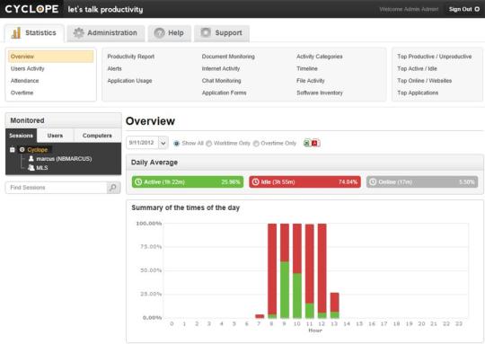Click the green Active daily average bar
485x344 pixels.
188,182
